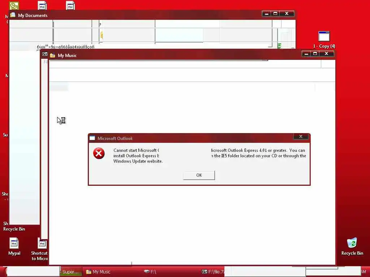Click the garbled text in My Documents window

pyautogui.click(x=66, y=47)
